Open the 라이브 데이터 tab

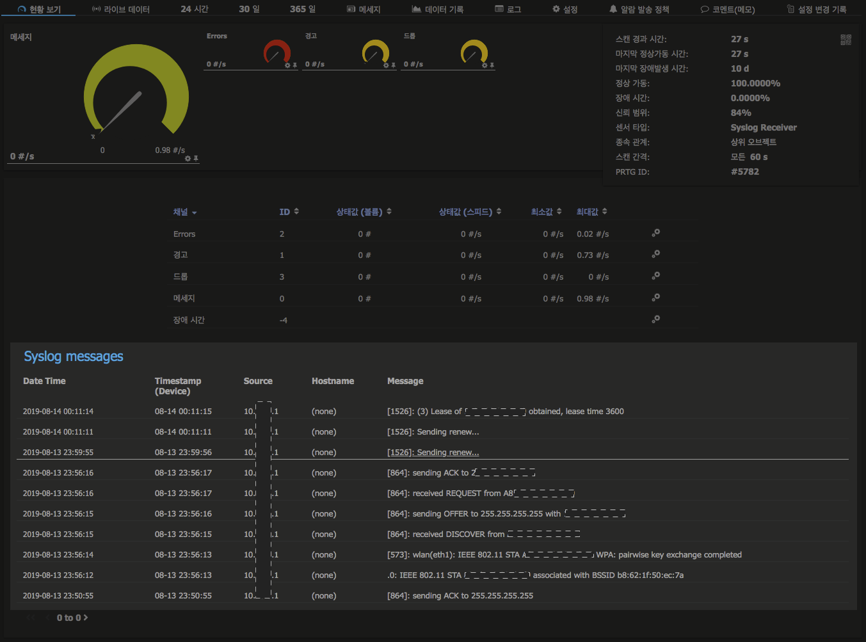point(121,9)
